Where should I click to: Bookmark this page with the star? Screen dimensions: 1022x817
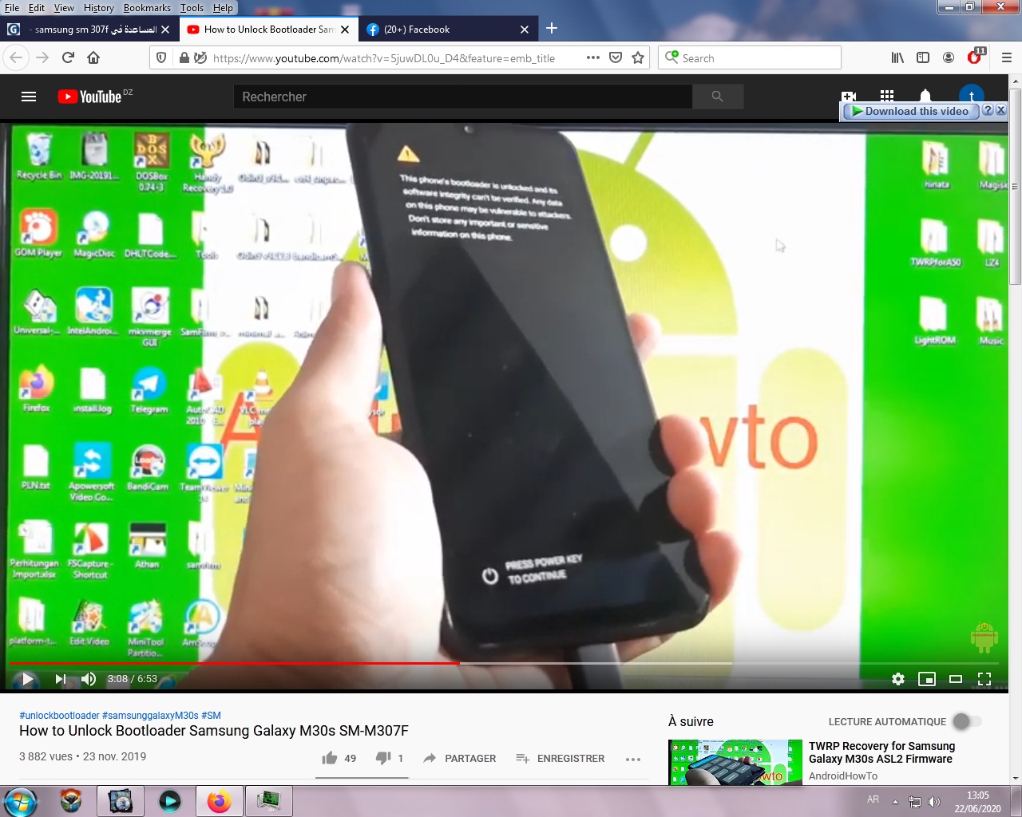pos(638,57)
